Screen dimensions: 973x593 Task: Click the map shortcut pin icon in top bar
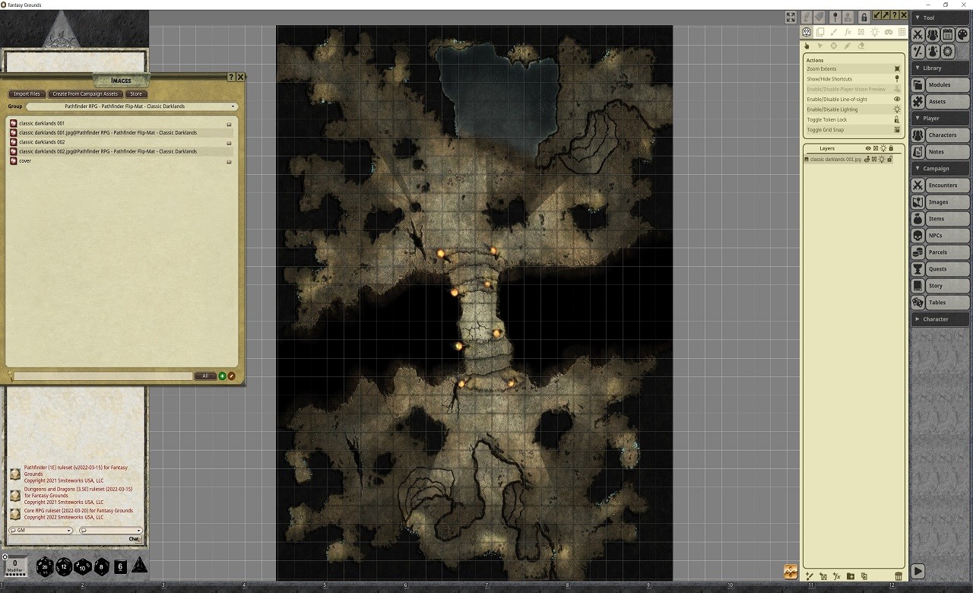click(835, 17)
